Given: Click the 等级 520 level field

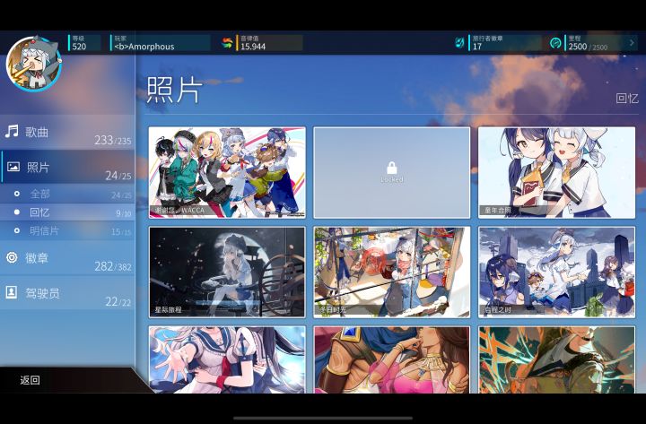Looking at the screenshot, I should point(84,43).
